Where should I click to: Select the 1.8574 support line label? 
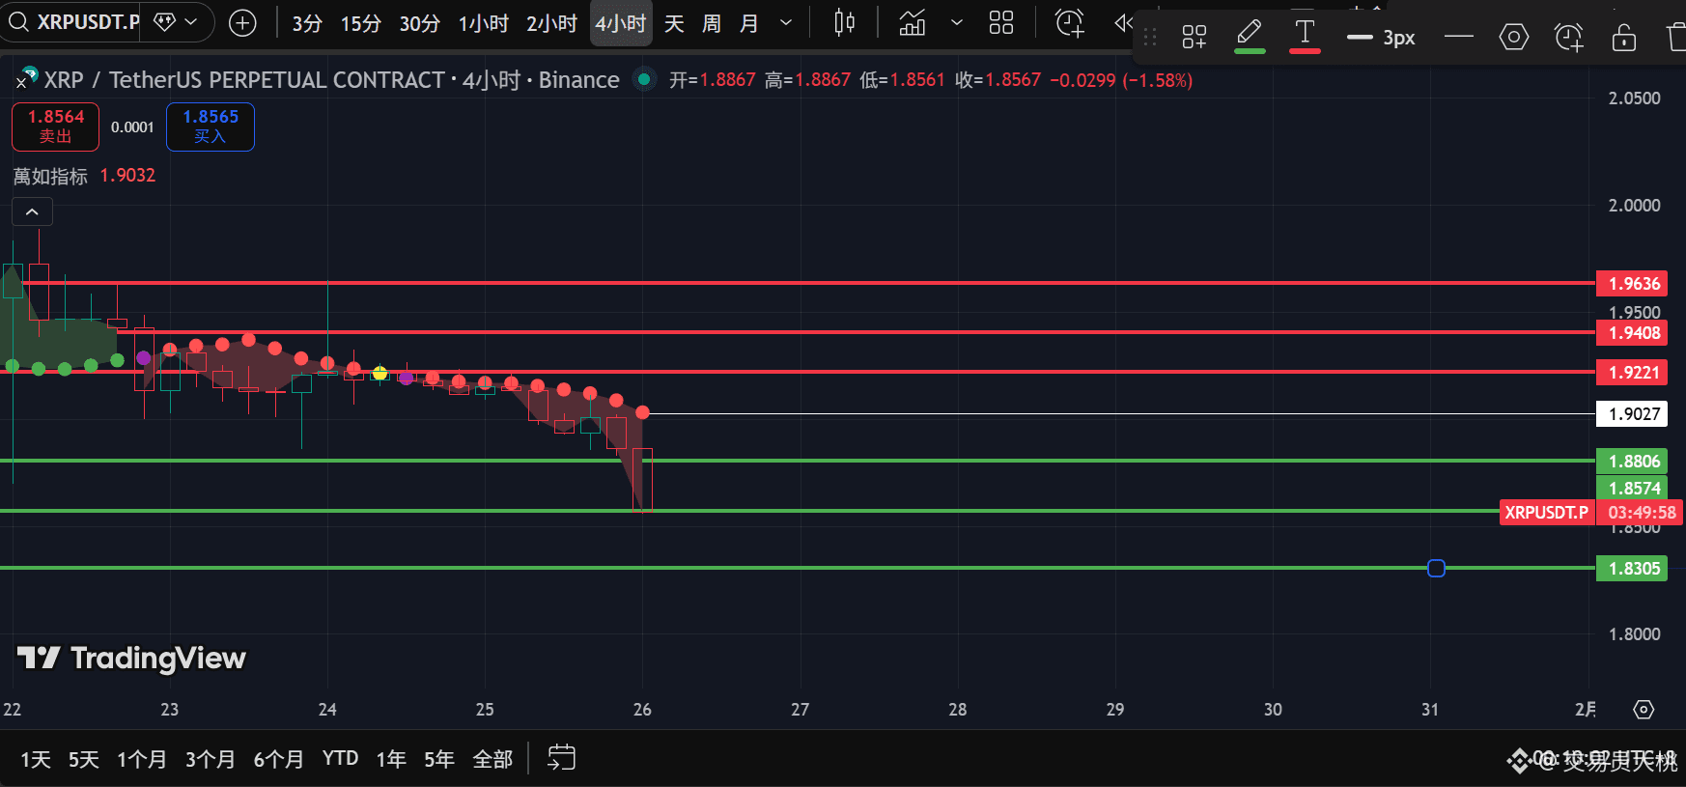[x=1633, y=488]
